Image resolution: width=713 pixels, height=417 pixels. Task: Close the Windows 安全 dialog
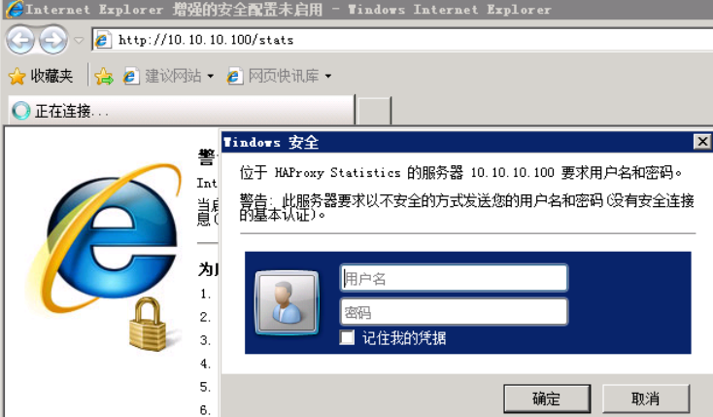click(702, 142)
